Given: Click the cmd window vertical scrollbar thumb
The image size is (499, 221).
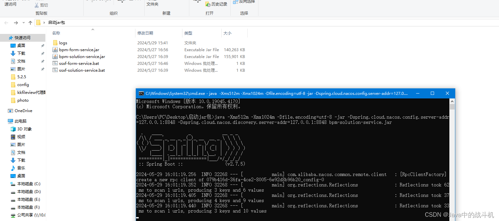Looking at the screenshot, I should coord(452,107).
